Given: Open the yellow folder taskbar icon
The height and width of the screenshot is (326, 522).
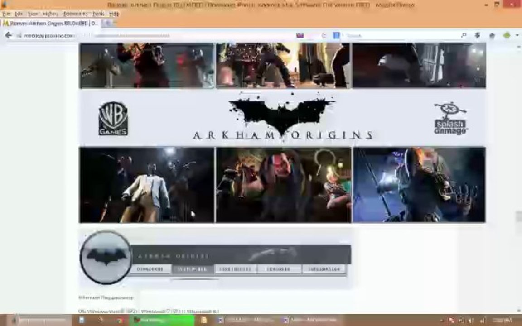Looking at the screenshot, I should pos(204,320).
